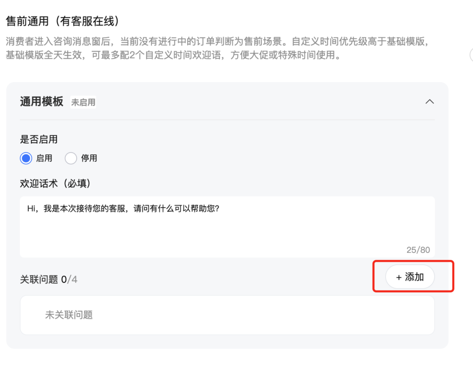Click the 售前通用（有客服在线） heading
The image size is (473, 370).
pyautogui.click(x=63, y=21)
